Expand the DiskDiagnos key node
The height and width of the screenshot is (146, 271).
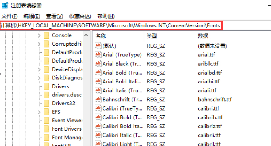39,78
